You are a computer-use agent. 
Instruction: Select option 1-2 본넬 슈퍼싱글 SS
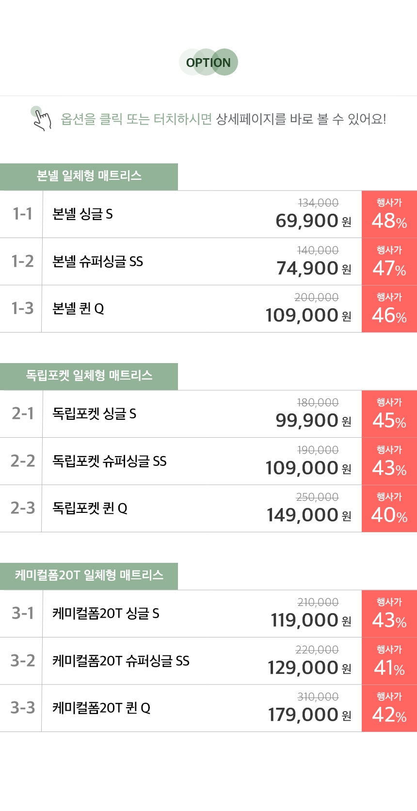pos(97,262)
